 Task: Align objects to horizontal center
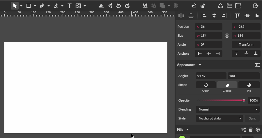(x=214, y=16)
